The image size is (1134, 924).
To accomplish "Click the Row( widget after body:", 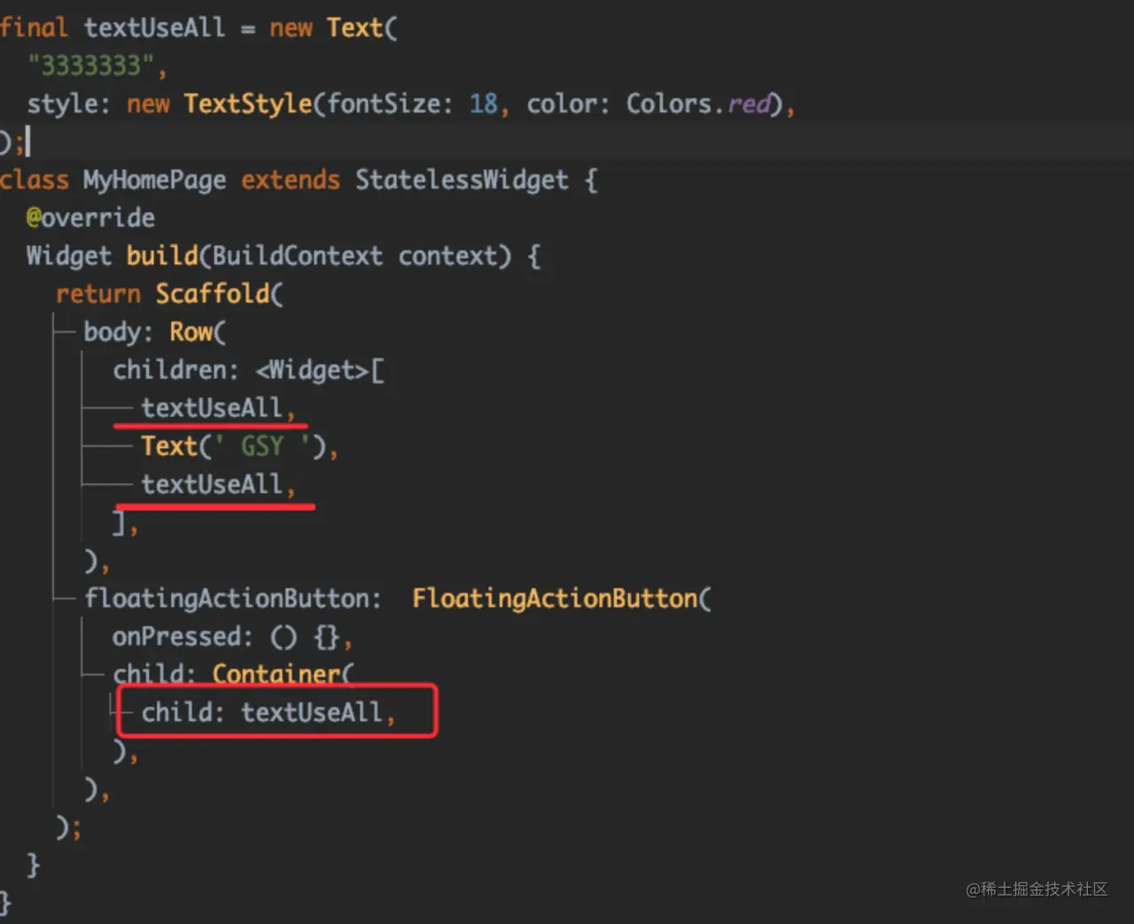I will [198, 332].
